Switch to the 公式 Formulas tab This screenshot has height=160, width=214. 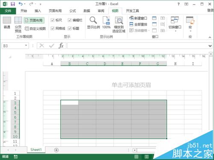[x=73, y=11]
